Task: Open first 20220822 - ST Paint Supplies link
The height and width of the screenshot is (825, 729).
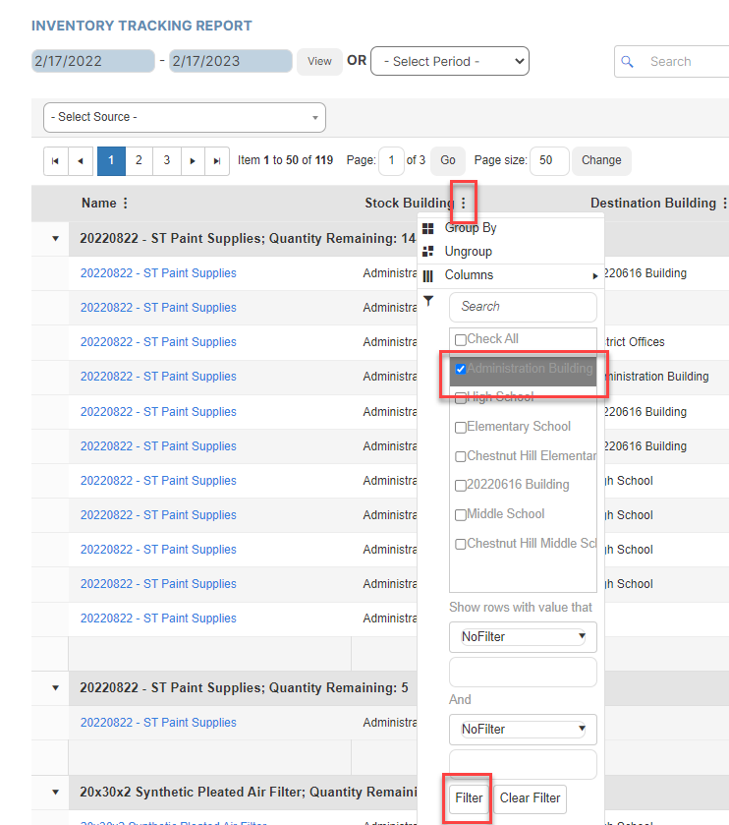Action: [158, 273]
